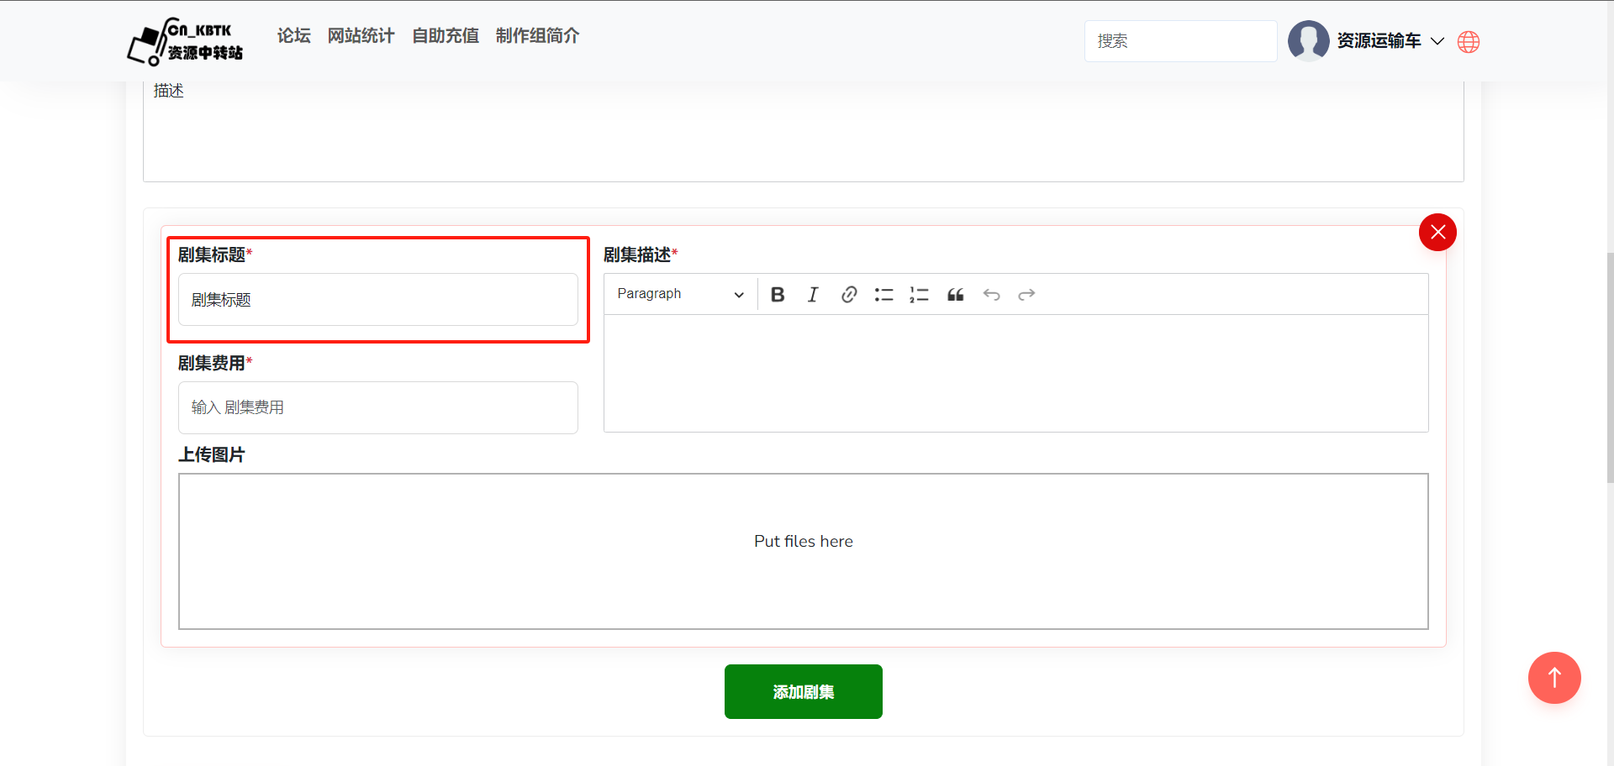Insert a link using the link icon
Image resolution: width=1614 pixels, height=766 pixels.
coord(849,295)
